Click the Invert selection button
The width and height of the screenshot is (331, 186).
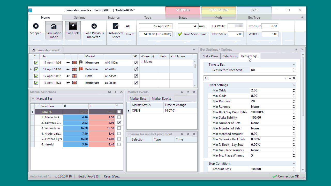130,34
